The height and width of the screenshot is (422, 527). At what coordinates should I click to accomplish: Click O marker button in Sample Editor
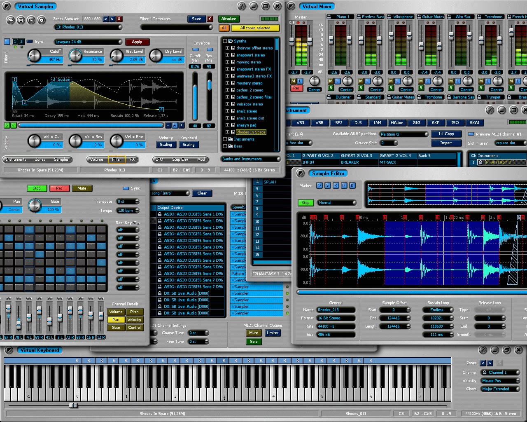coord(319,185)
